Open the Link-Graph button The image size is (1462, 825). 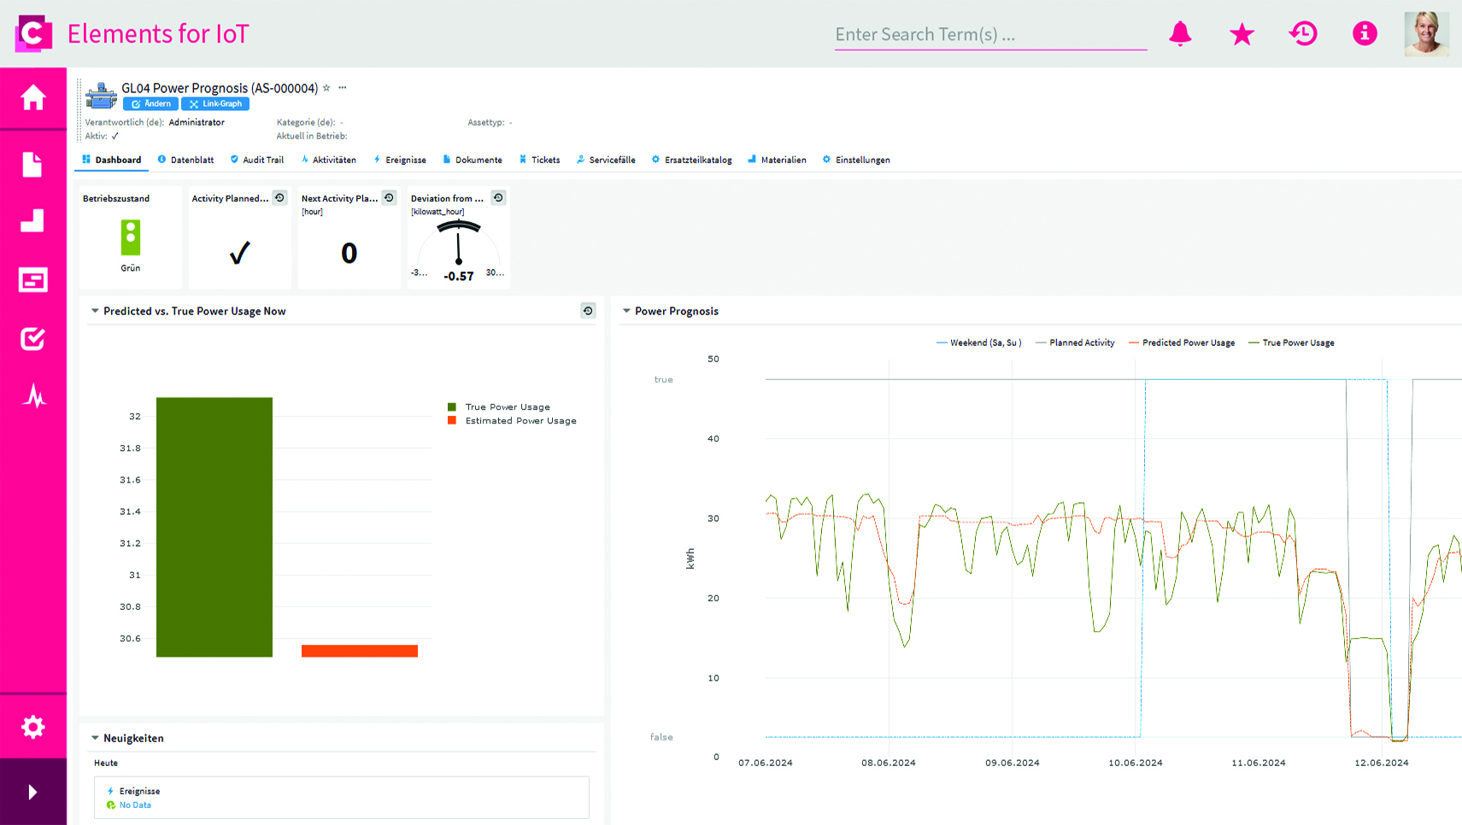click(x=215, y=104)
